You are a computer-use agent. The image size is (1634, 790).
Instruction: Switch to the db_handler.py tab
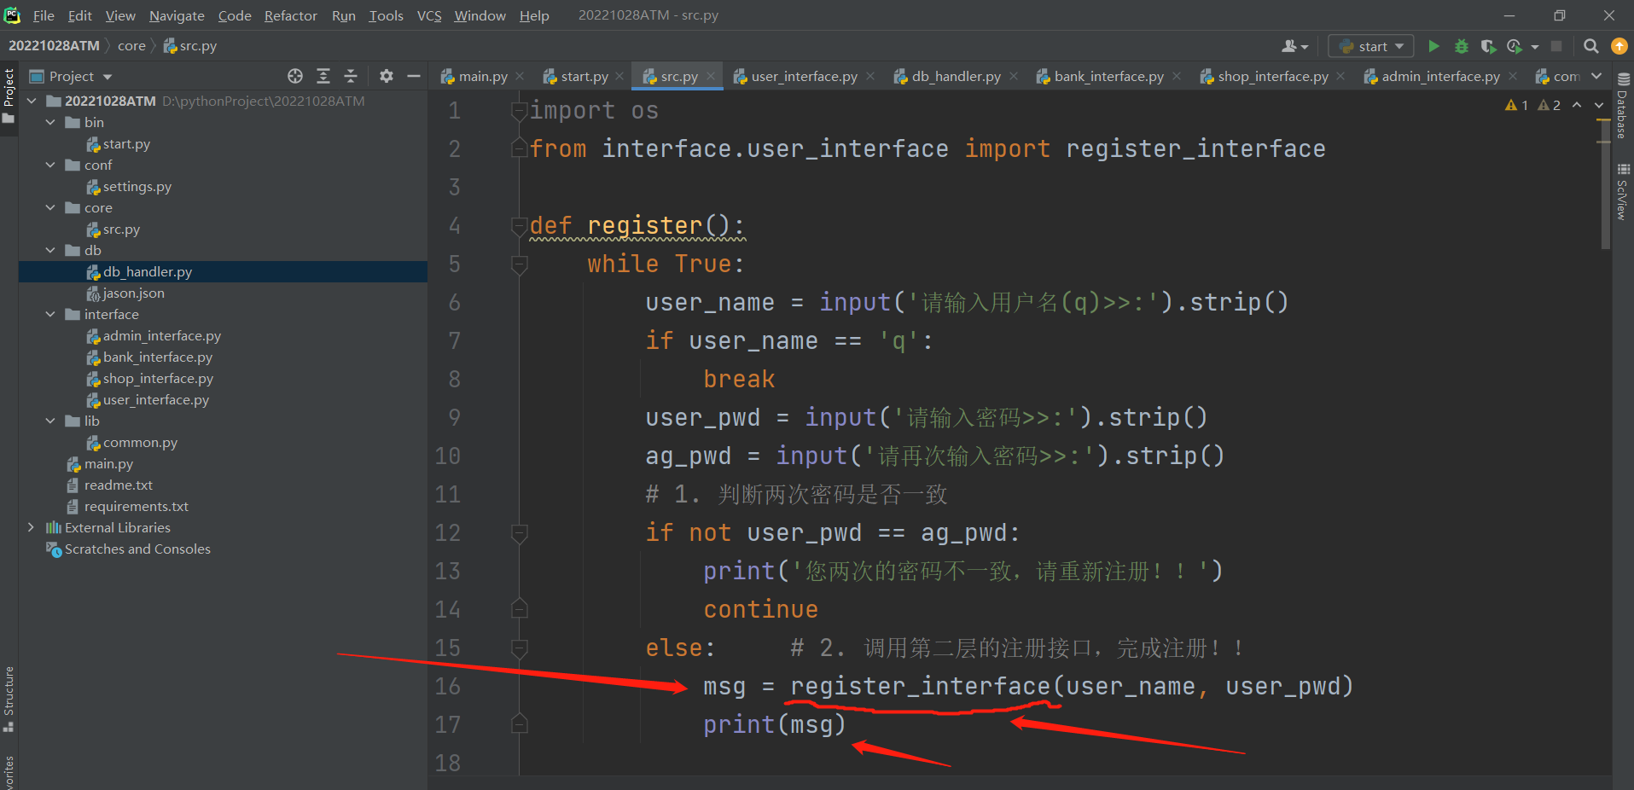click(x=956, y=76)
